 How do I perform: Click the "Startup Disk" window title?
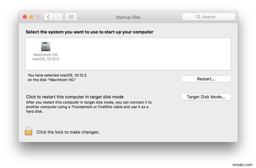pos(128,17)
